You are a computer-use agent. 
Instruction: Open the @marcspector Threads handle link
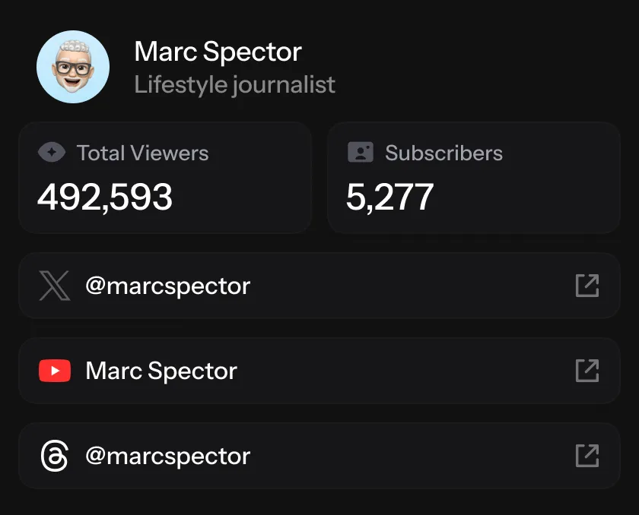(x=167, y=456)
